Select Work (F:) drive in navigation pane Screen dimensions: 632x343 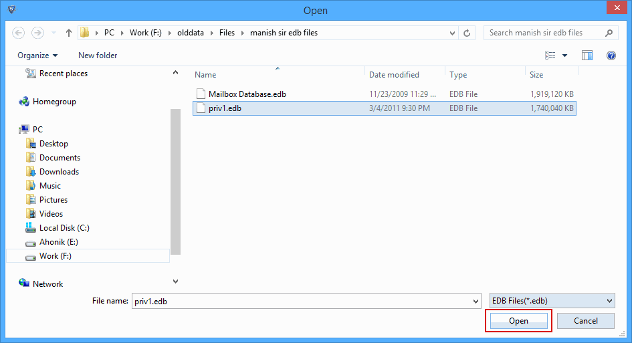tap(88, 256)
